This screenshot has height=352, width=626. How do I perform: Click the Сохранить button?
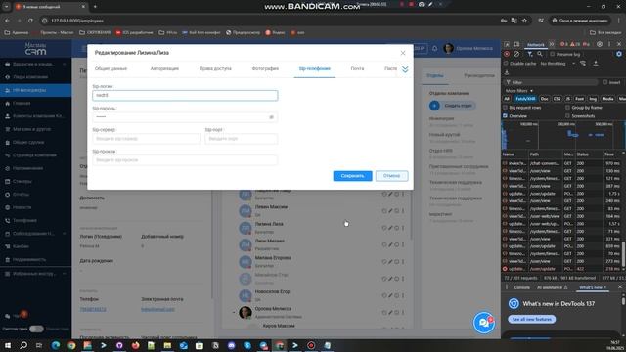click(x=352, y=176)
